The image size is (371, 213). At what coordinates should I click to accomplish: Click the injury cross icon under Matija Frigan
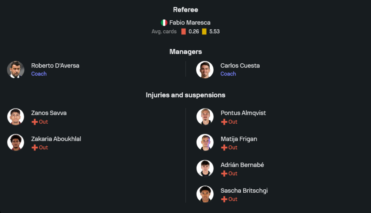click(x=224, y=147)
